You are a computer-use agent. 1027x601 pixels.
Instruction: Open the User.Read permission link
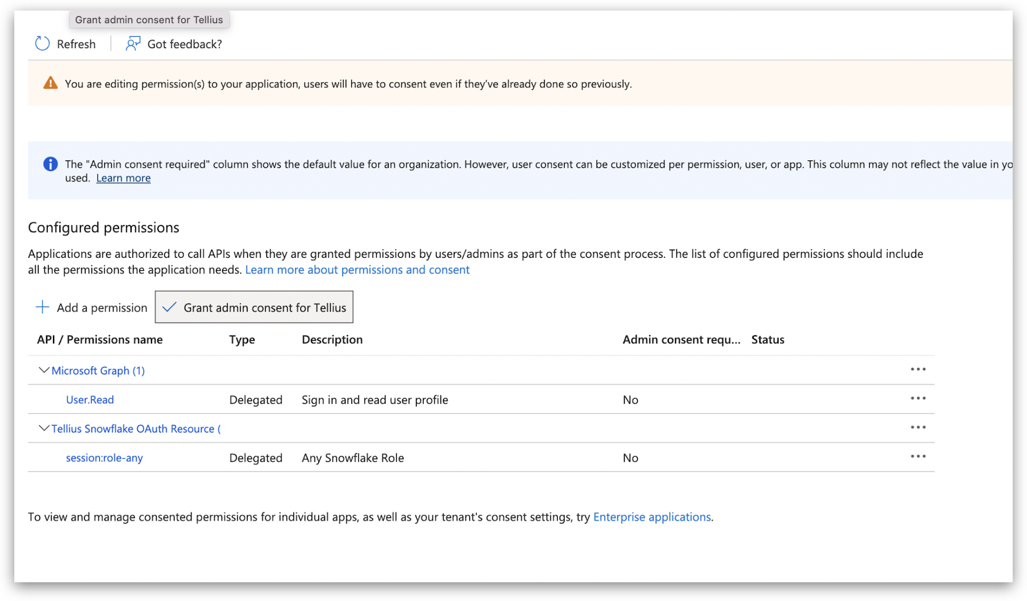[90, 400]
